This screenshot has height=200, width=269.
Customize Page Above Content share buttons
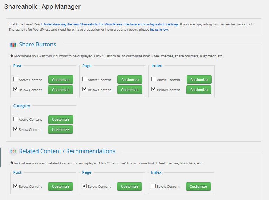130,80
